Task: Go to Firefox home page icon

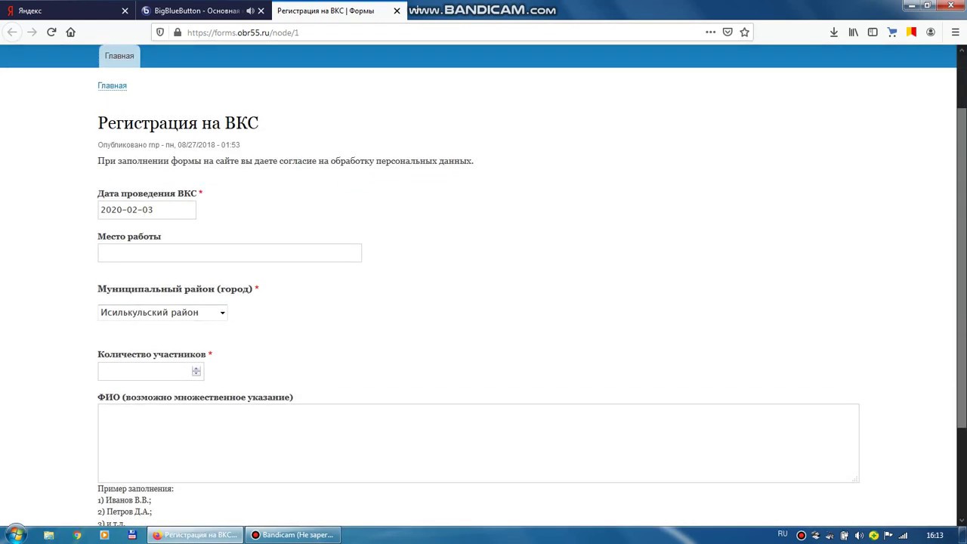Action: point(71,32)
